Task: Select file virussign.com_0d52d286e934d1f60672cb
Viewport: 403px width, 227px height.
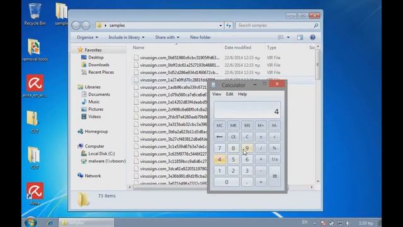Action: click(x=179, y=73)
